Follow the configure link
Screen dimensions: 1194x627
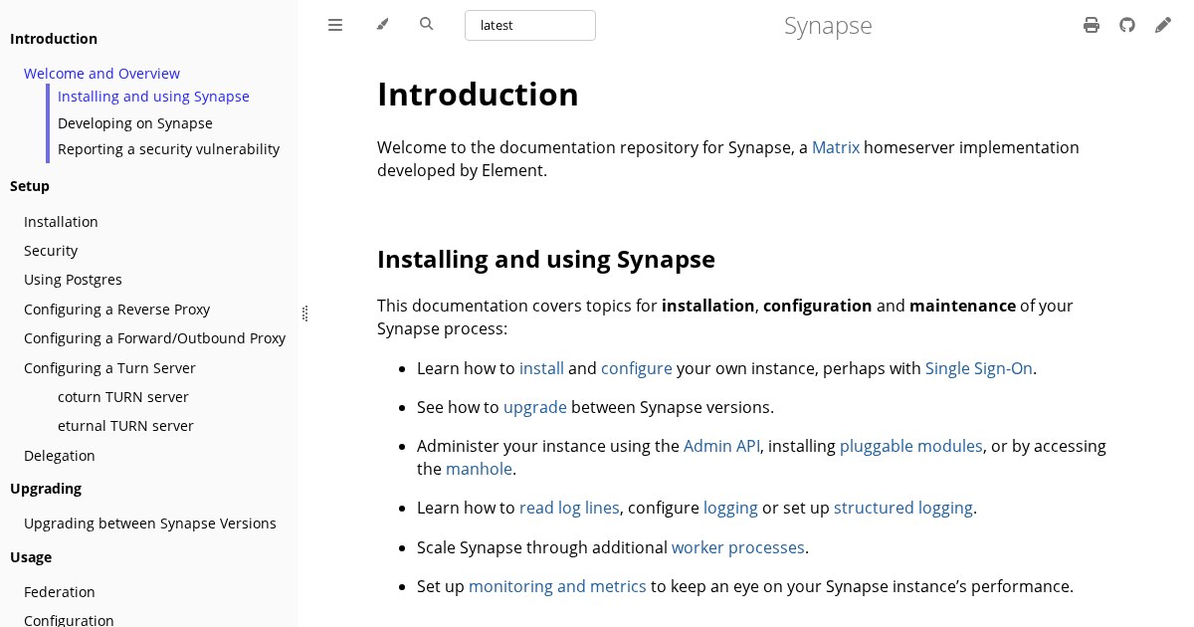(x=637, y=368)
